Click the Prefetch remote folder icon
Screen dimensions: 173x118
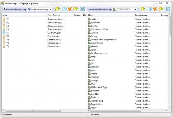(89, 97)
